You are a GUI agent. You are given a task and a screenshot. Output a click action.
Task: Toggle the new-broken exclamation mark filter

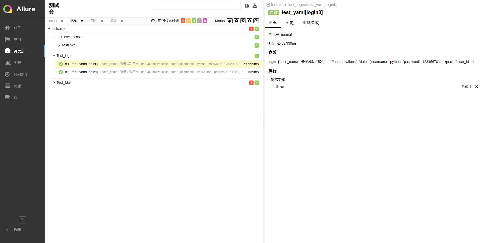tap(250, 21)
